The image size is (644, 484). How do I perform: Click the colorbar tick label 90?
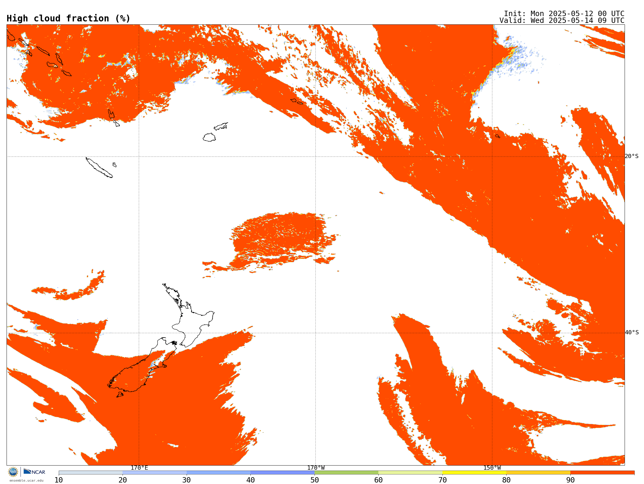(x=570, y=480)
